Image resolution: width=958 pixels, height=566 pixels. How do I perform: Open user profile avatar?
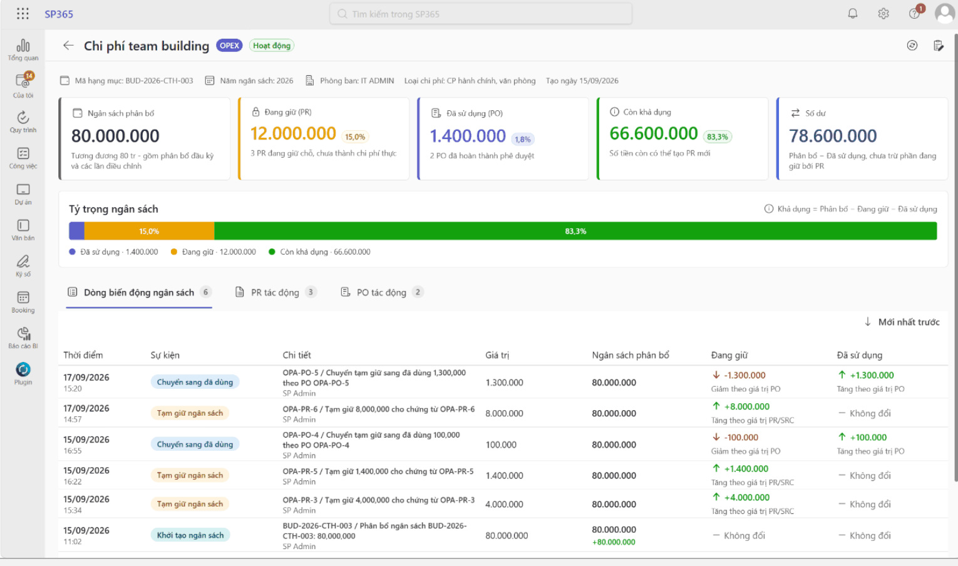944,13
